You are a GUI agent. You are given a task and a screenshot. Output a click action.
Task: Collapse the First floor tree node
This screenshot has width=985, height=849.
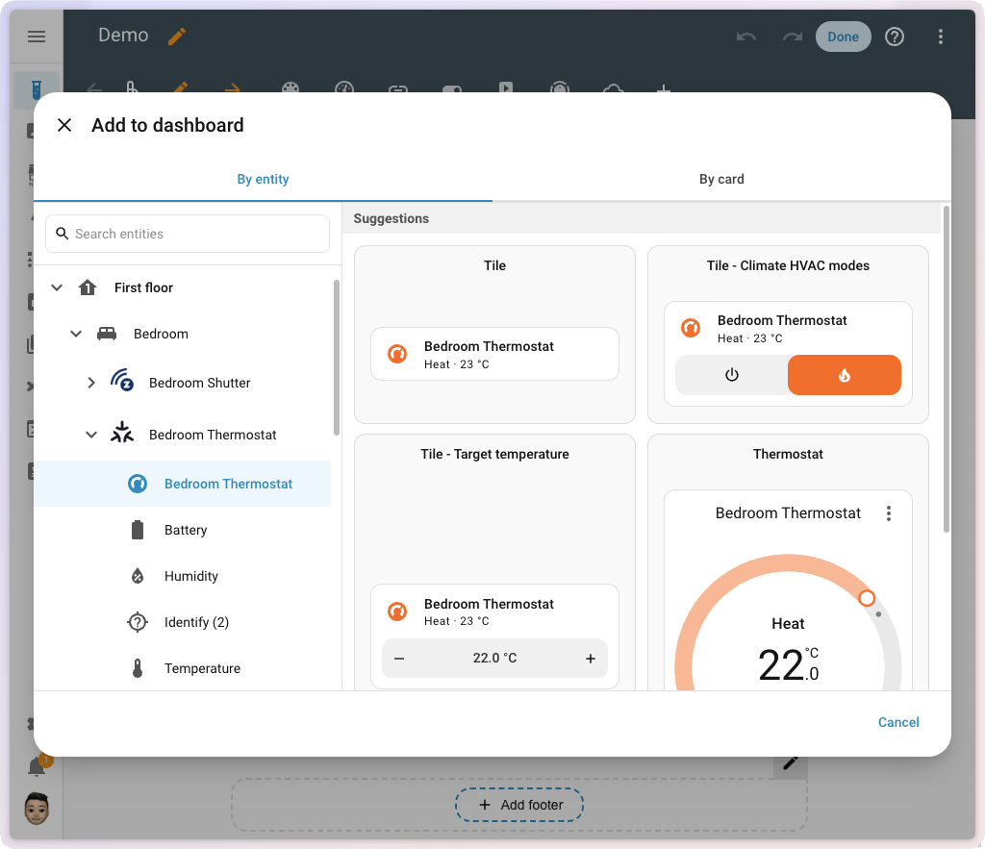click(57, 287)
